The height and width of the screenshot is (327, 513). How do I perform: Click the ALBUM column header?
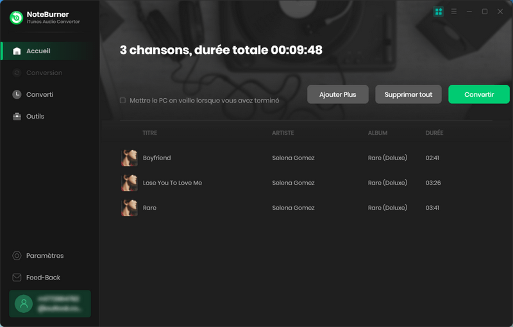(378, 133)
